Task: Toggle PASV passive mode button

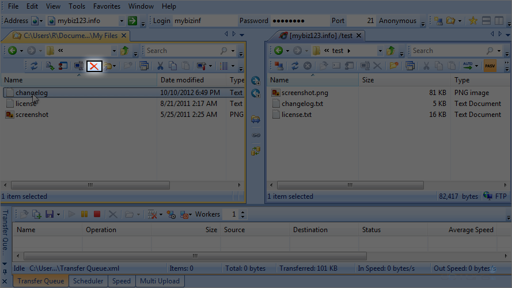Action: coord(490,66)
